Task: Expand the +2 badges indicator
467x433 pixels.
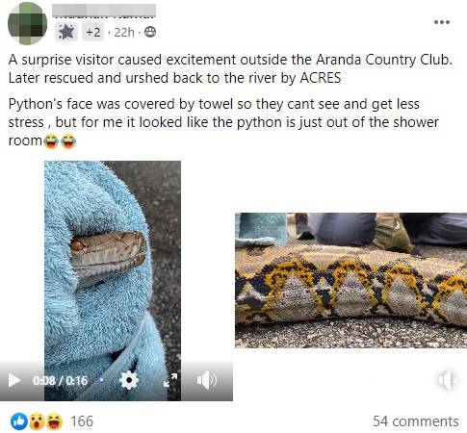Action: (92, 32)
